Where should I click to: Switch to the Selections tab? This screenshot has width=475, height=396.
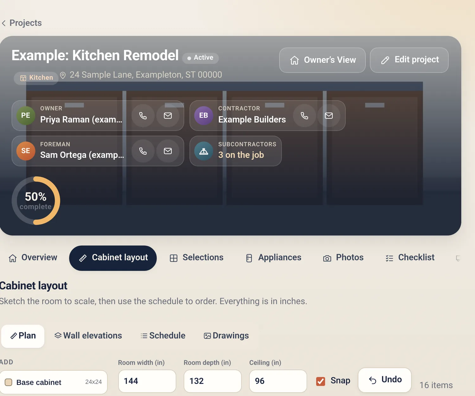point(197,258)
